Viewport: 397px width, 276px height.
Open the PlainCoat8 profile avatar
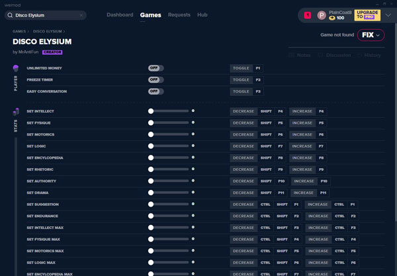point(322,15)
